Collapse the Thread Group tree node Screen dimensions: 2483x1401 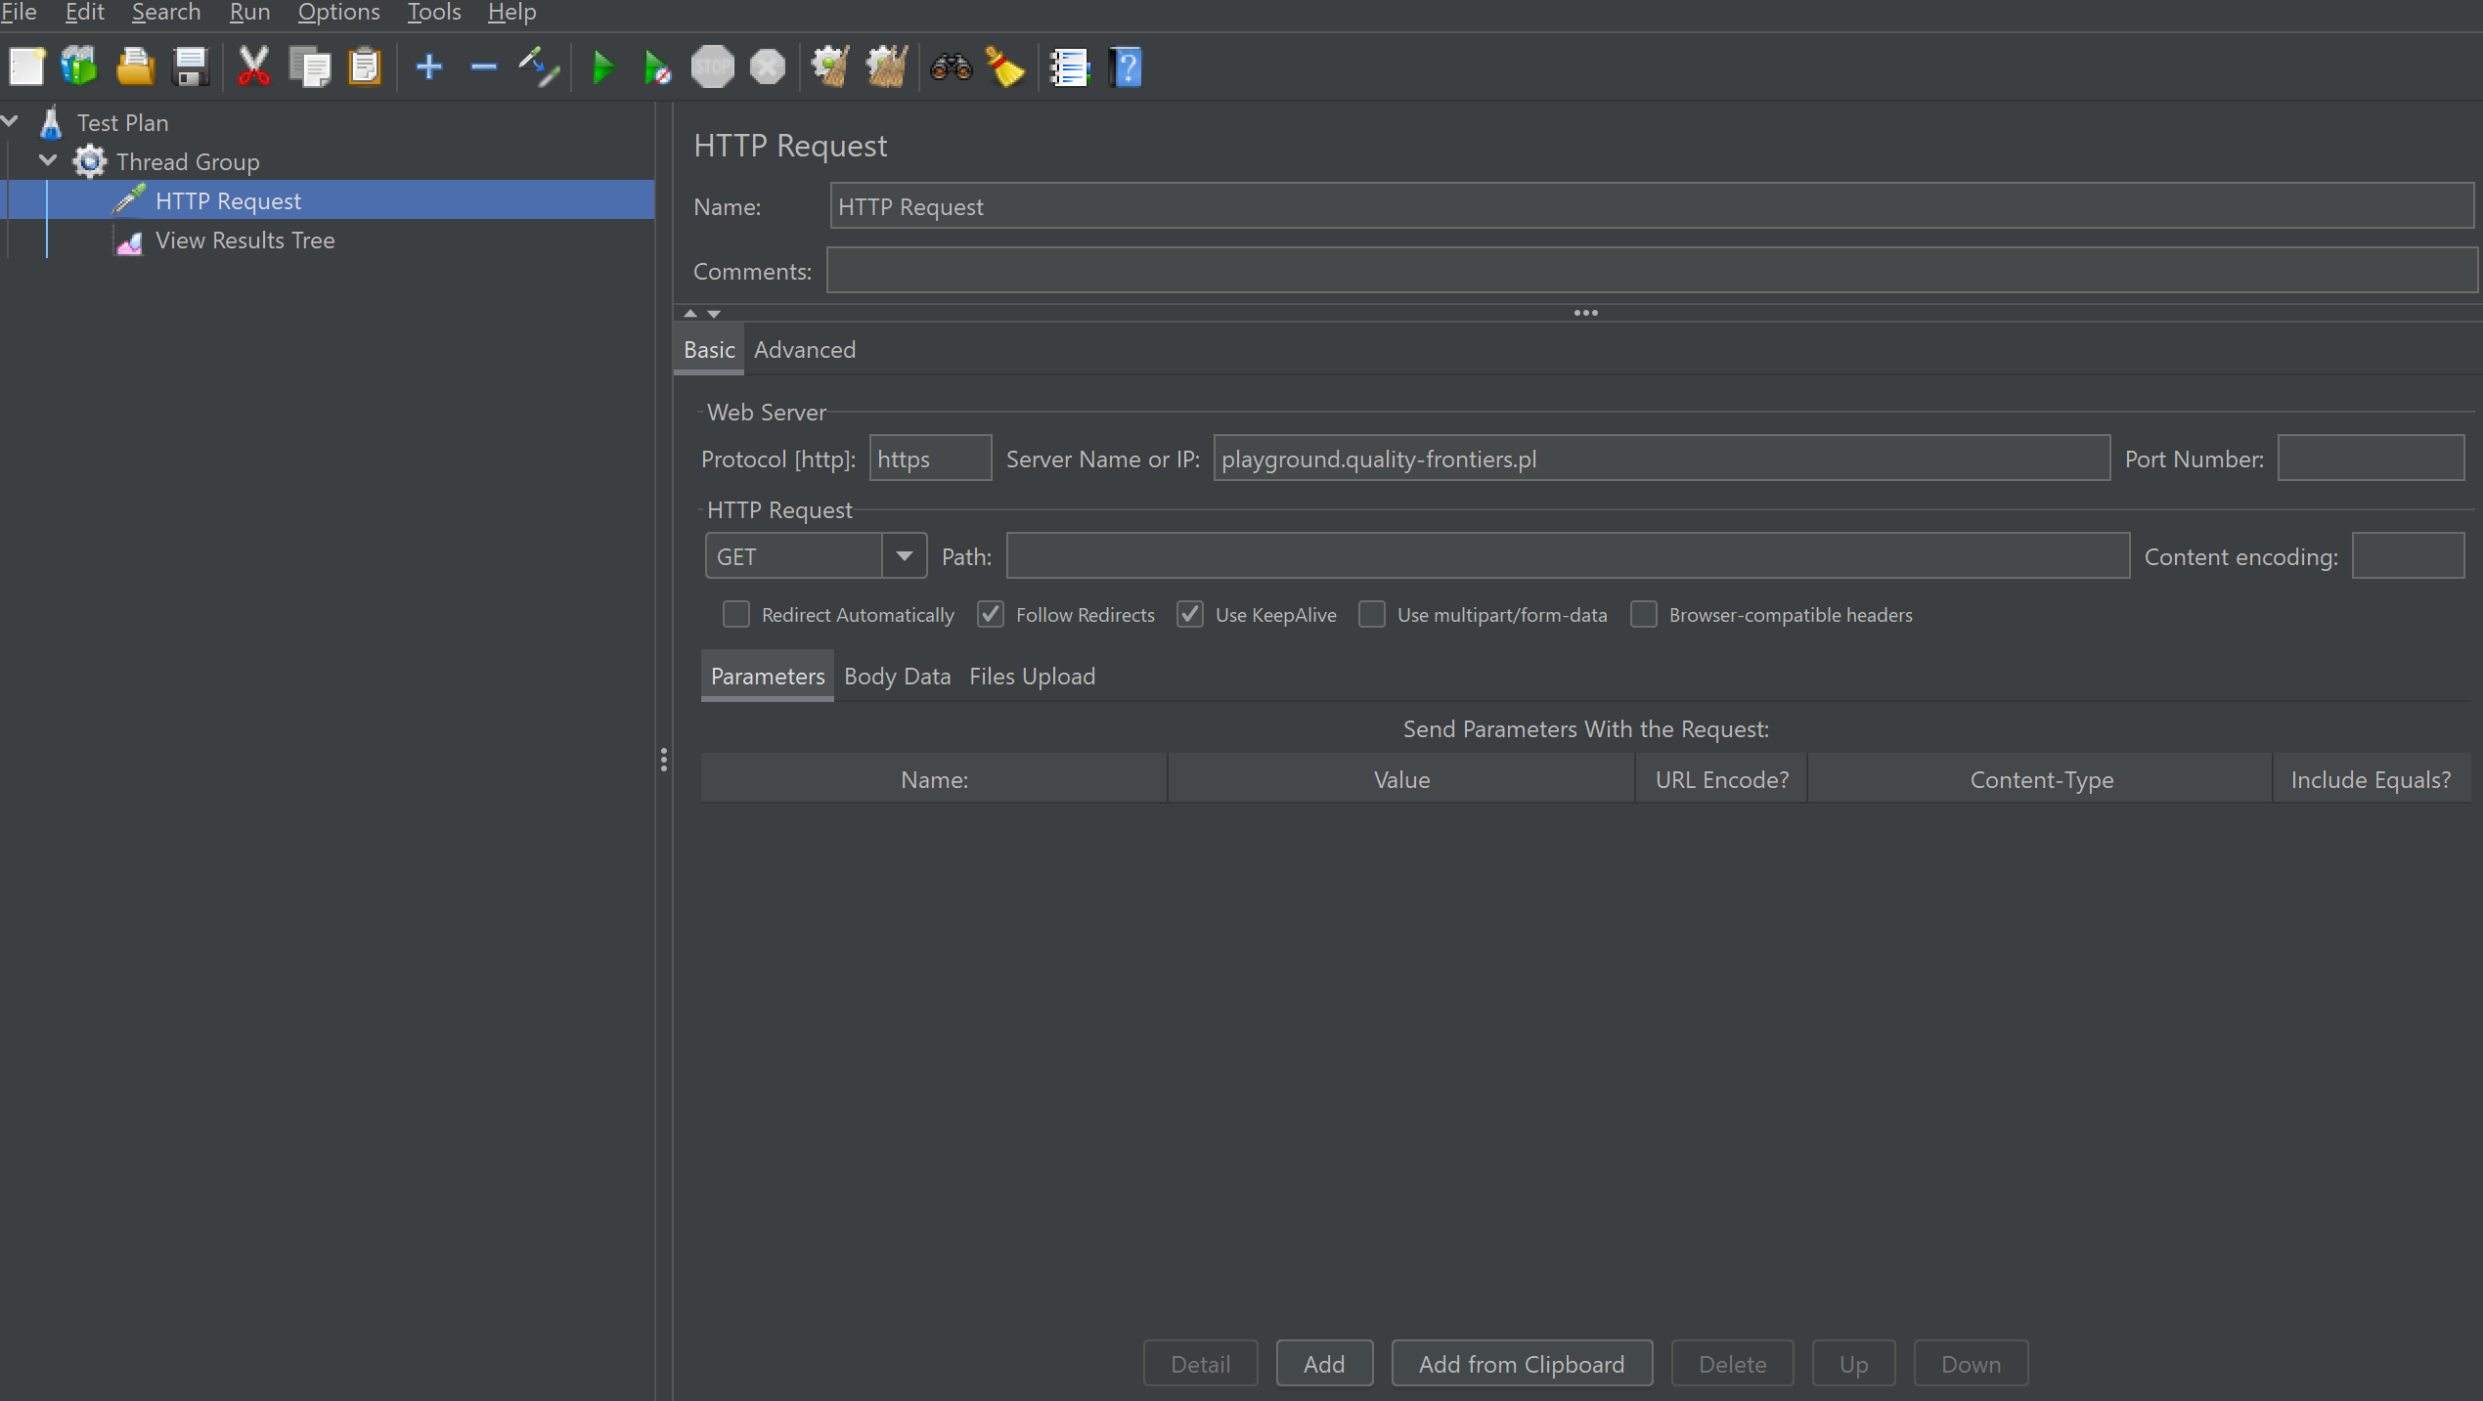48,160
